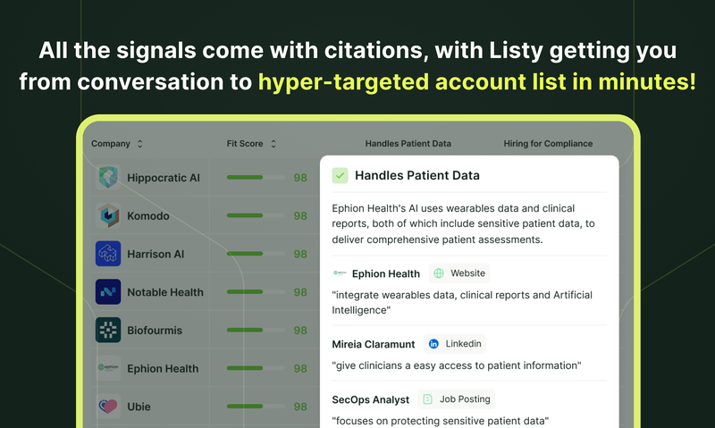Viewport: 715px width, 428px height.
Task: Click the Mireia Claramunt citation name
Action: pyautogui.click(x=374, y=344)
